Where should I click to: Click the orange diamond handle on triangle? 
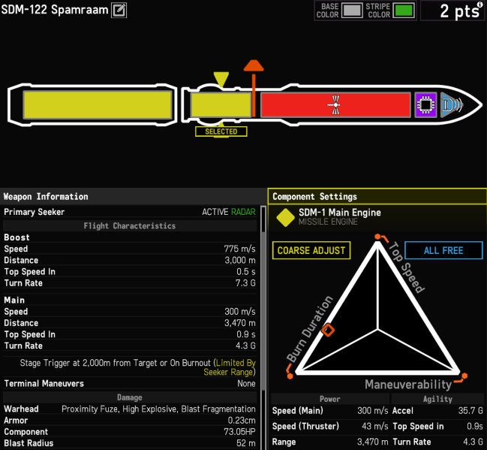(x=328, y=330)
